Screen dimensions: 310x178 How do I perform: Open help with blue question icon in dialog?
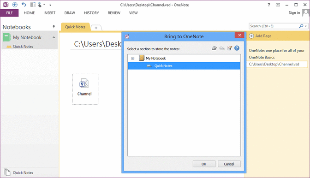(x=237, y=48)
